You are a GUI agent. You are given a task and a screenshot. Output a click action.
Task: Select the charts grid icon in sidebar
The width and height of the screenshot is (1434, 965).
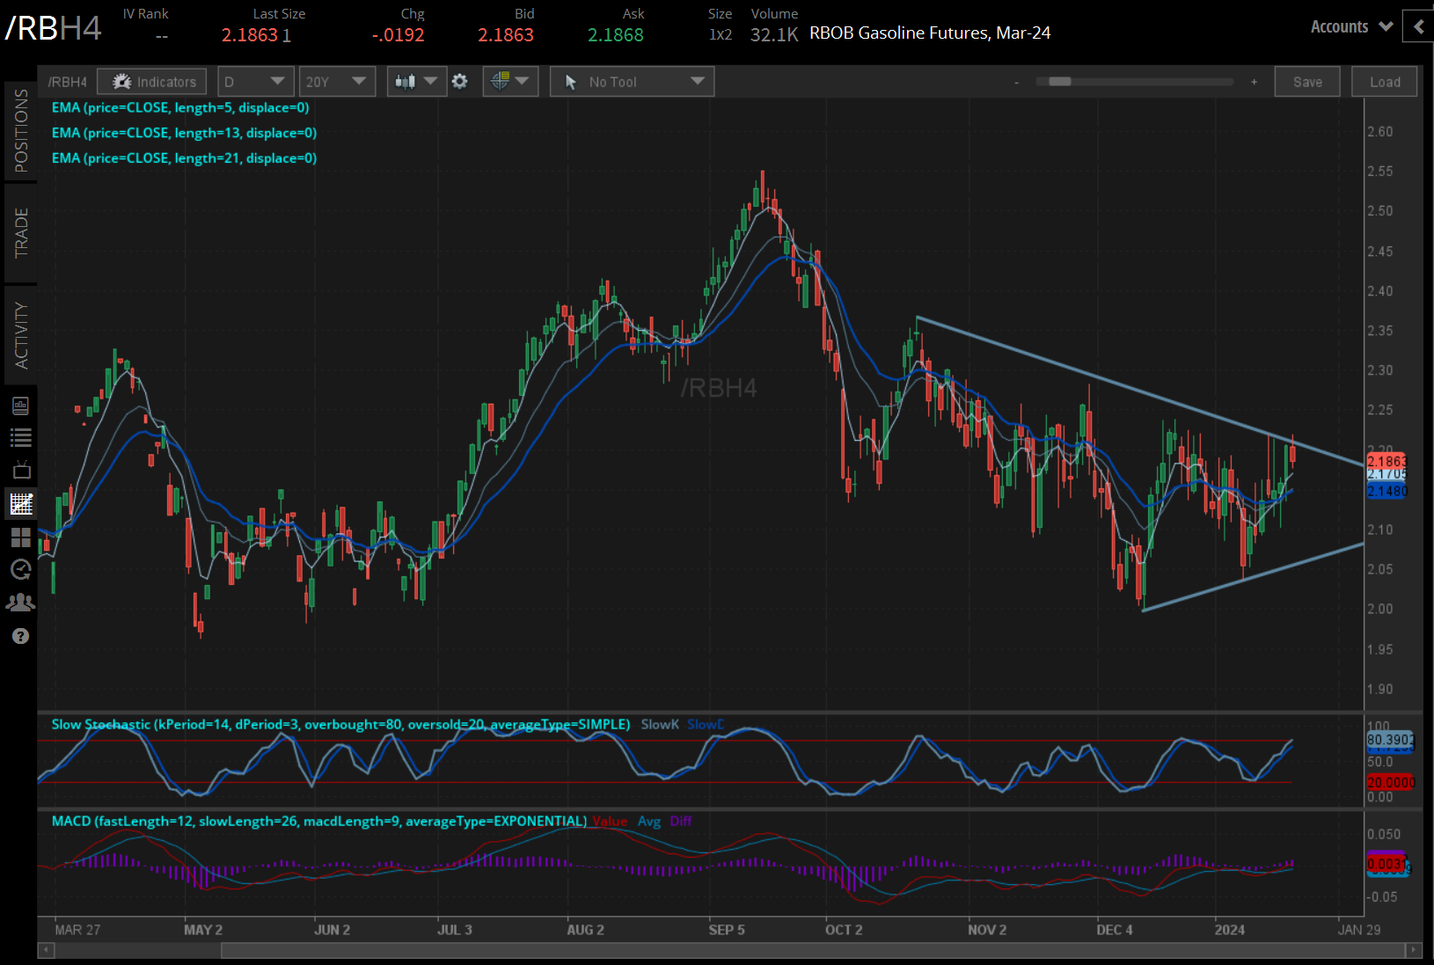(x=21, y=504)
